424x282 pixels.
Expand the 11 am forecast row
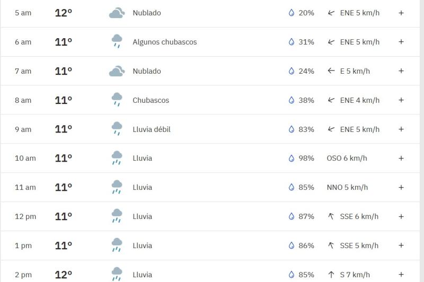401,187
